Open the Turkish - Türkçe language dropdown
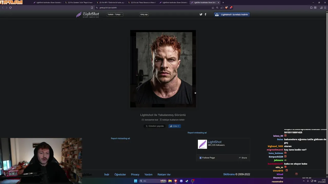 [x=115, y=15]
